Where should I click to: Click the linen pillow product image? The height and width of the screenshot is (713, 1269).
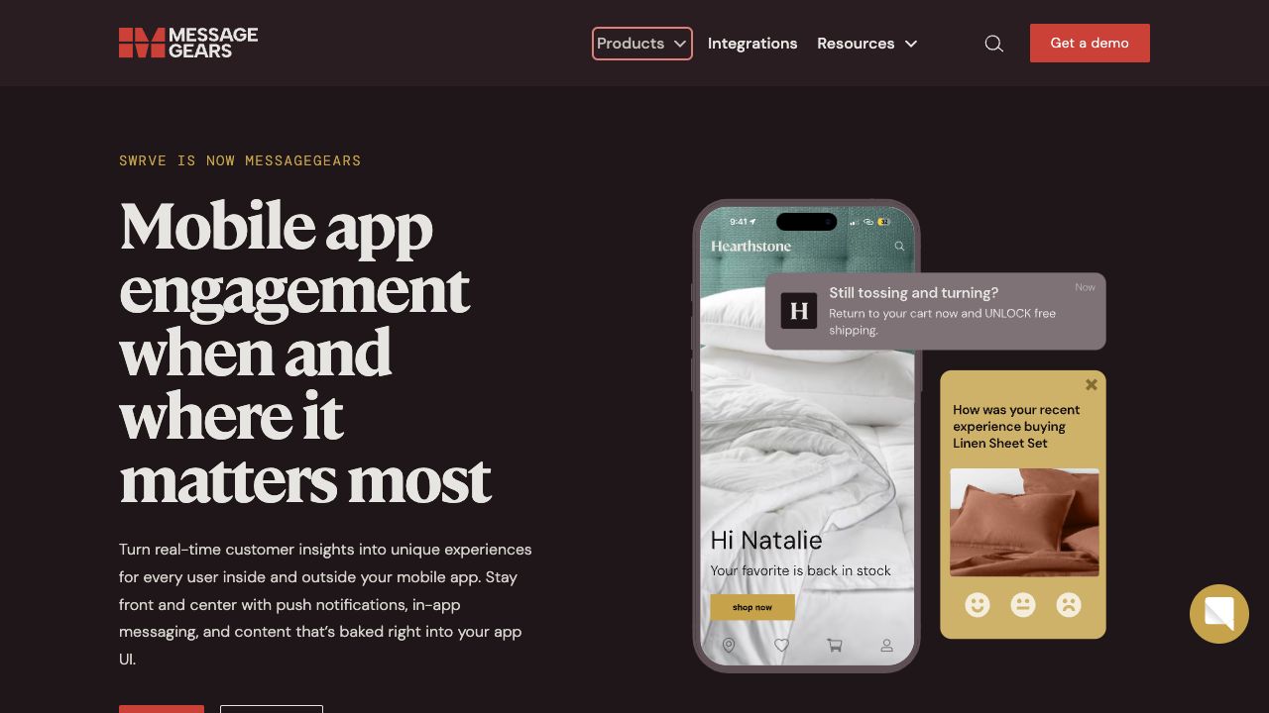[x=1024, y=523]
